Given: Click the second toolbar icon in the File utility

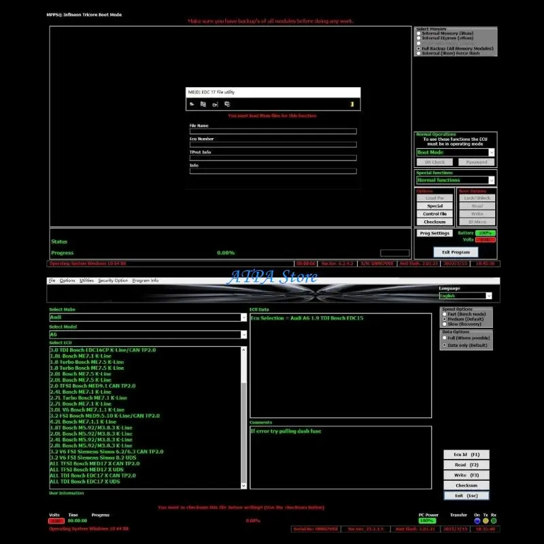Looking at the screenshot, I should point(203,104).
